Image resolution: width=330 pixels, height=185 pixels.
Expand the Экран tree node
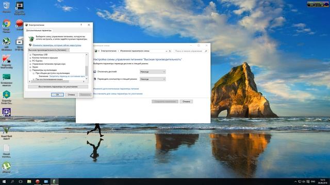click(x=30, y=67)
